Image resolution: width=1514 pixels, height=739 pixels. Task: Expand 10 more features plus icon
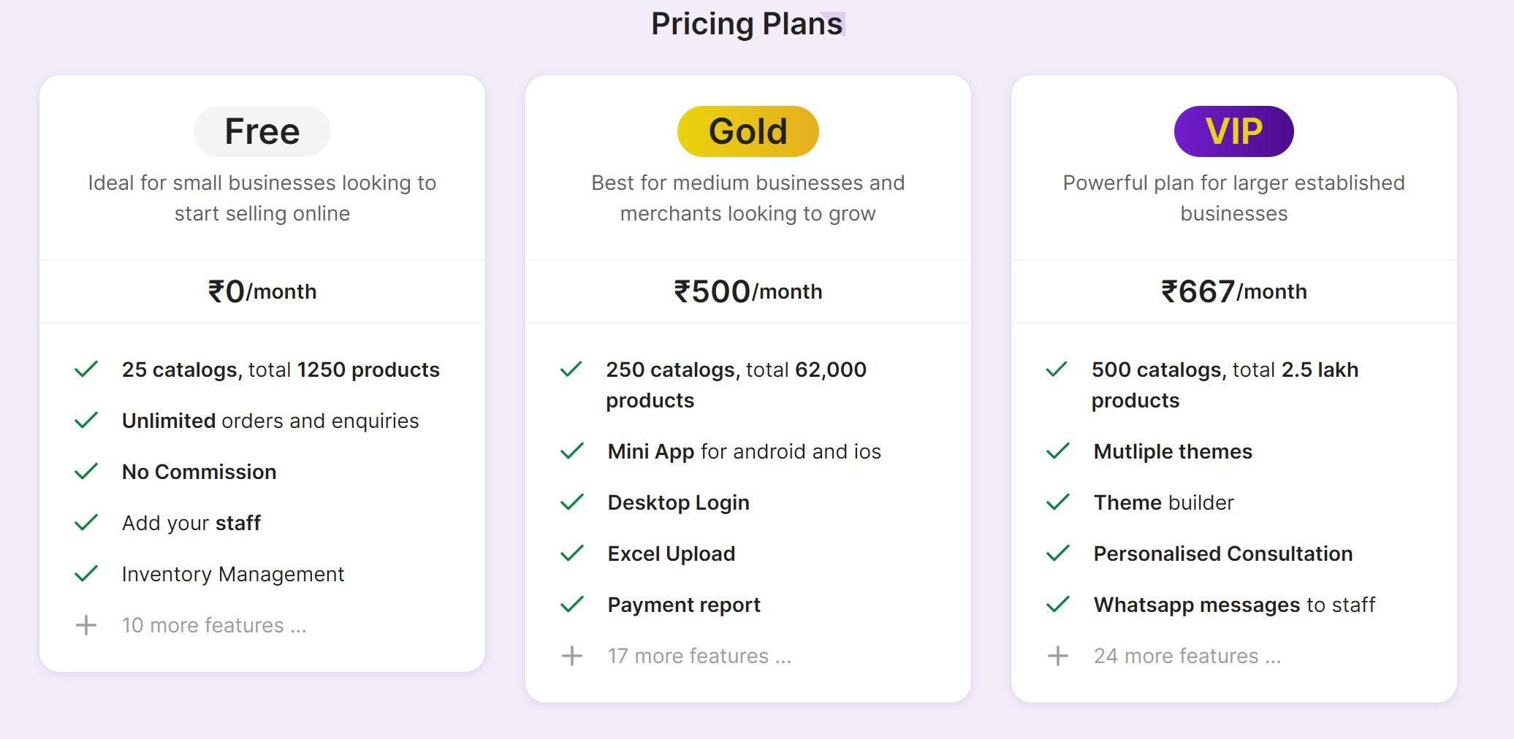point(86,625)
